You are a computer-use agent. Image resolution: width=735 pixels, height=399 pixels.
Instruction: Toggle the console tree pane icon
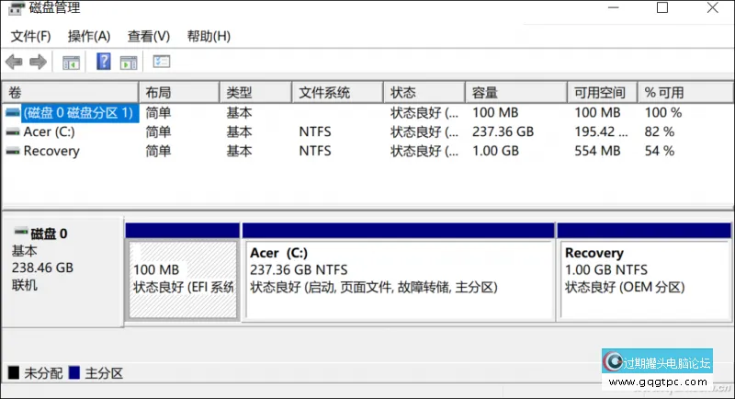(72, 63)
